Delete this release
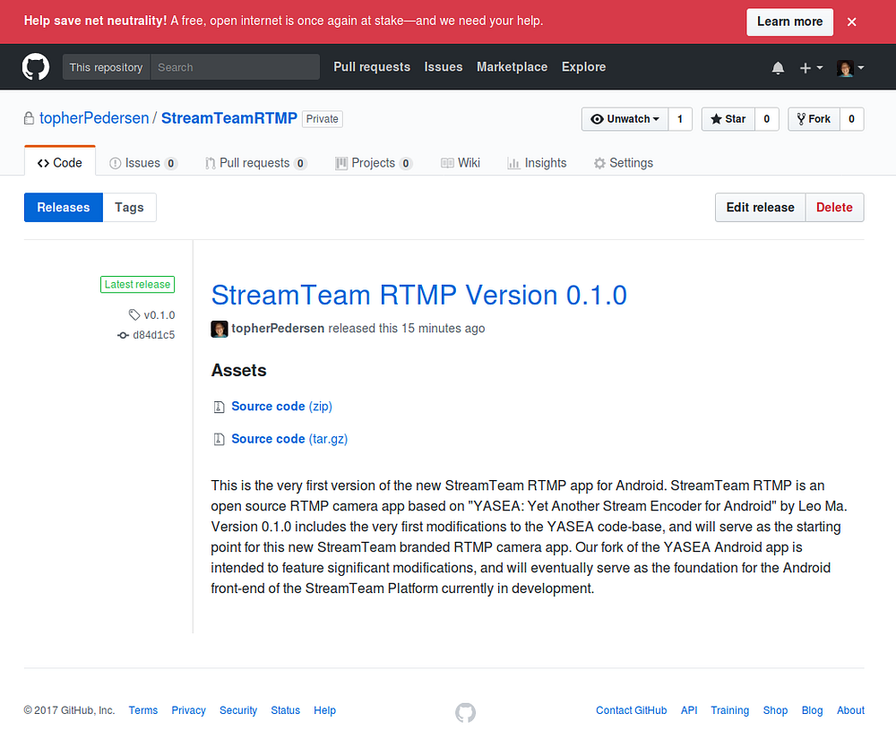 [x=834, y=208]
